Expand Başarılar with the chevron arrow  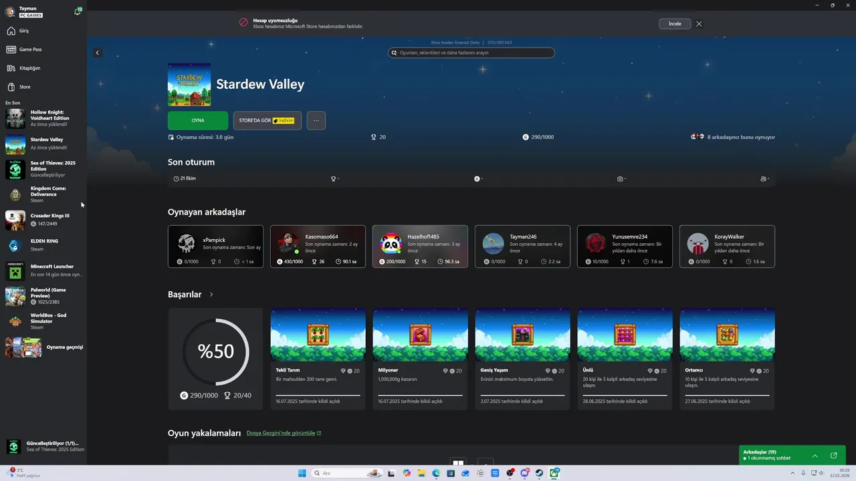211,295
